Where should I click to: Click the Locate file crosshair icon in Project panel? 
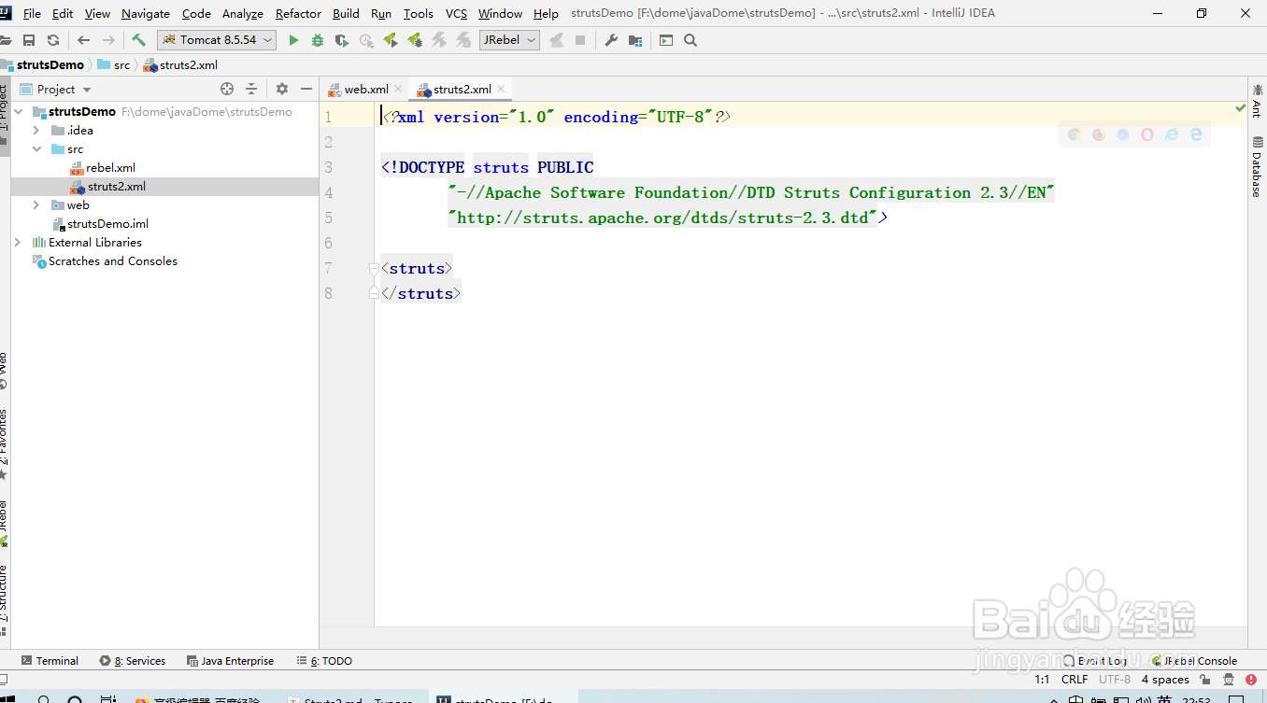coord(227,89)
